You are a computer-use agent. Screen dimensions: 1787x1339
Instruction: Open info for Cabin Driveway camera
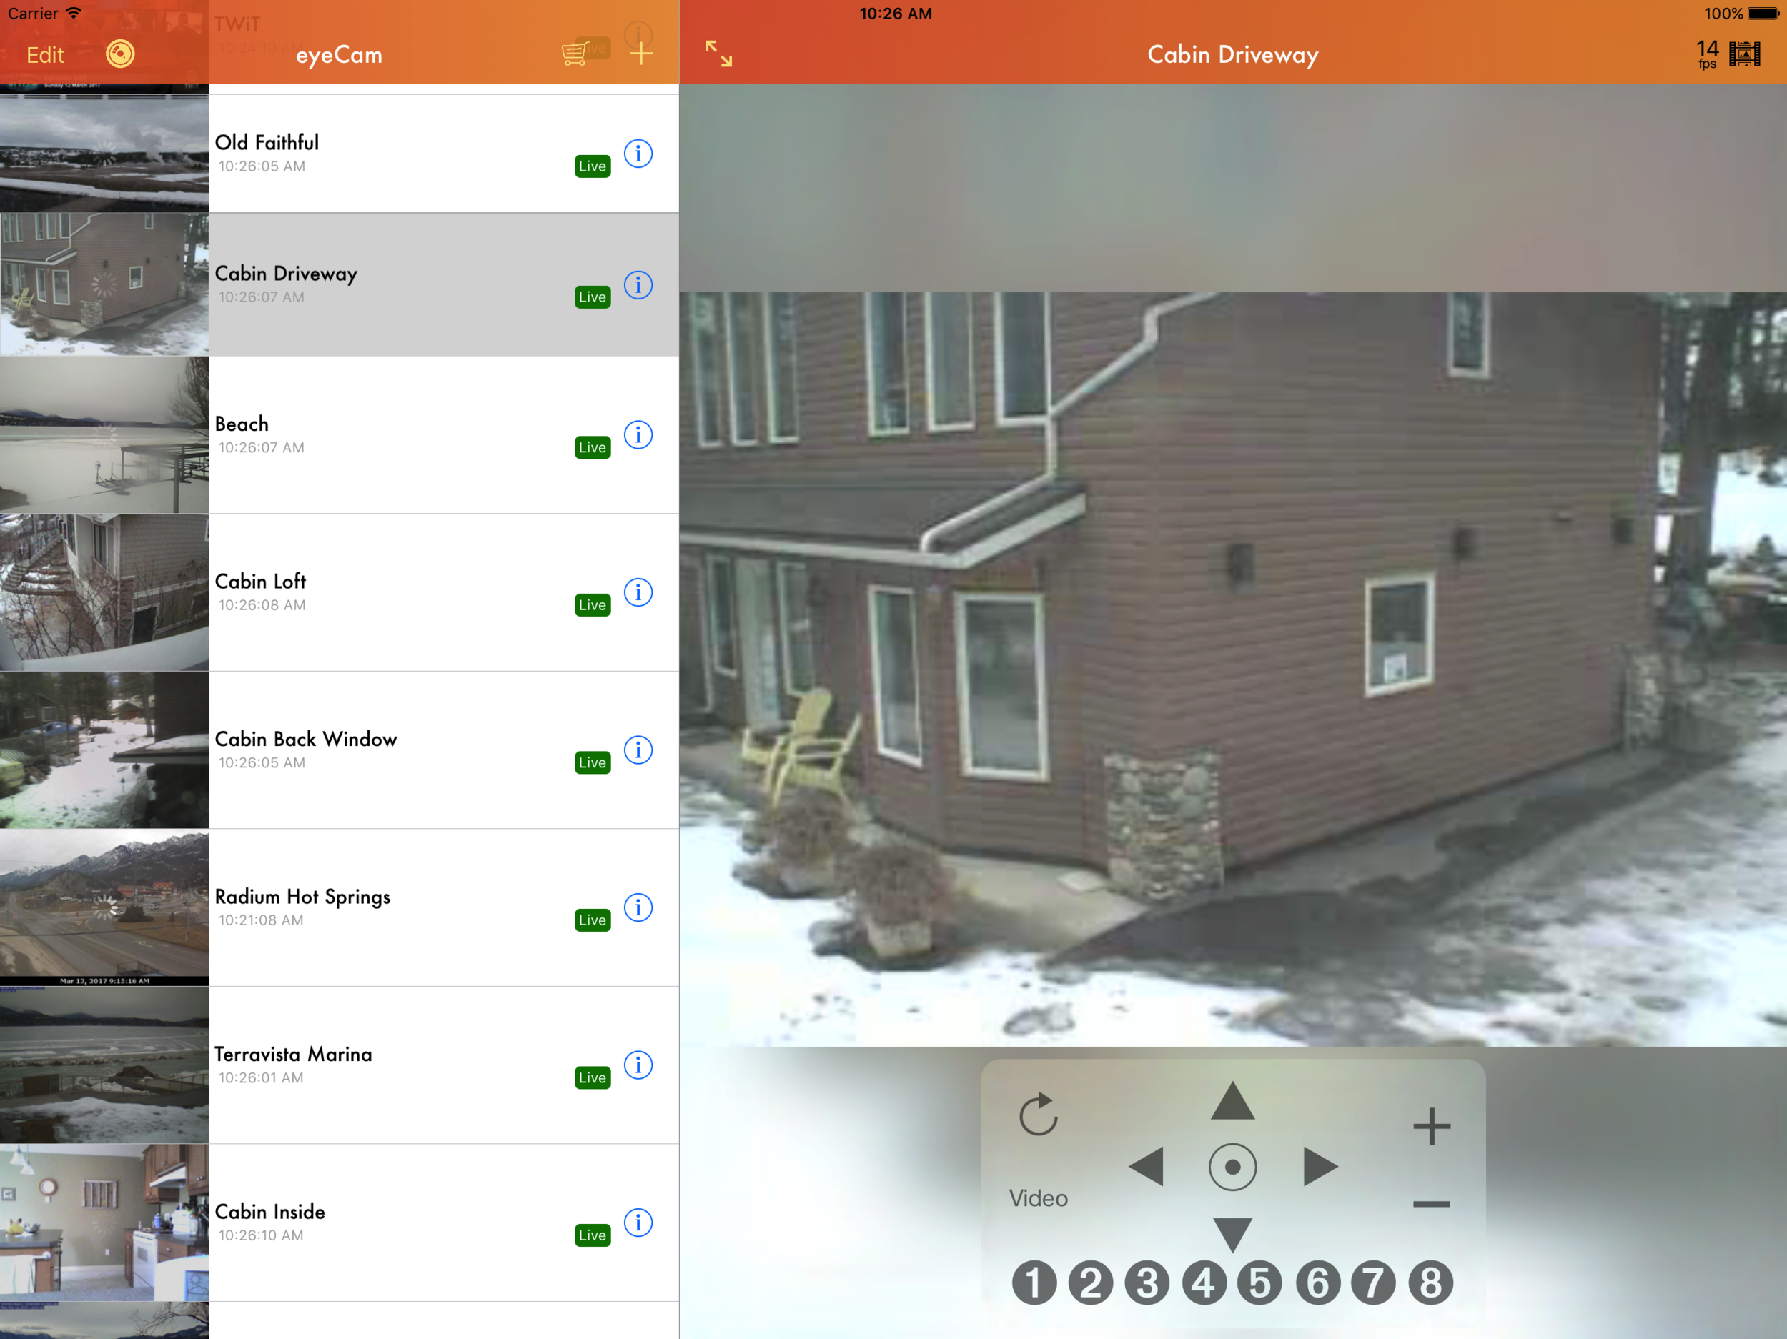click(638, 284)
